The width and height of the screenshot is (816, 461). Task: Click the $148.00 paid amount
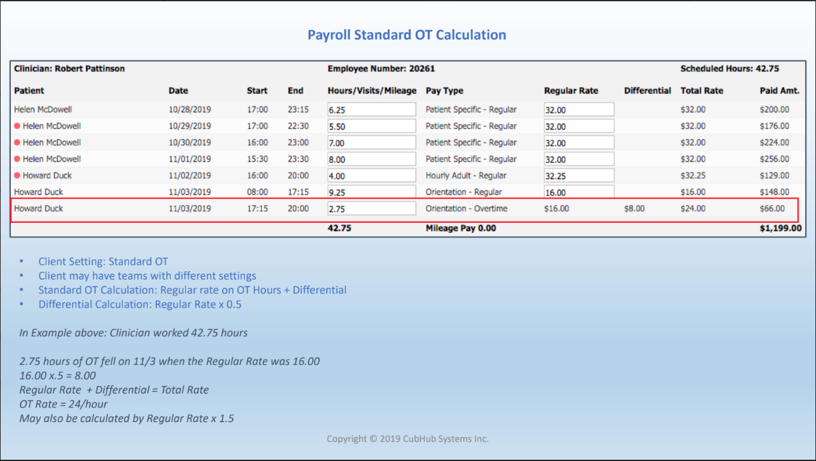pos(775,192)
